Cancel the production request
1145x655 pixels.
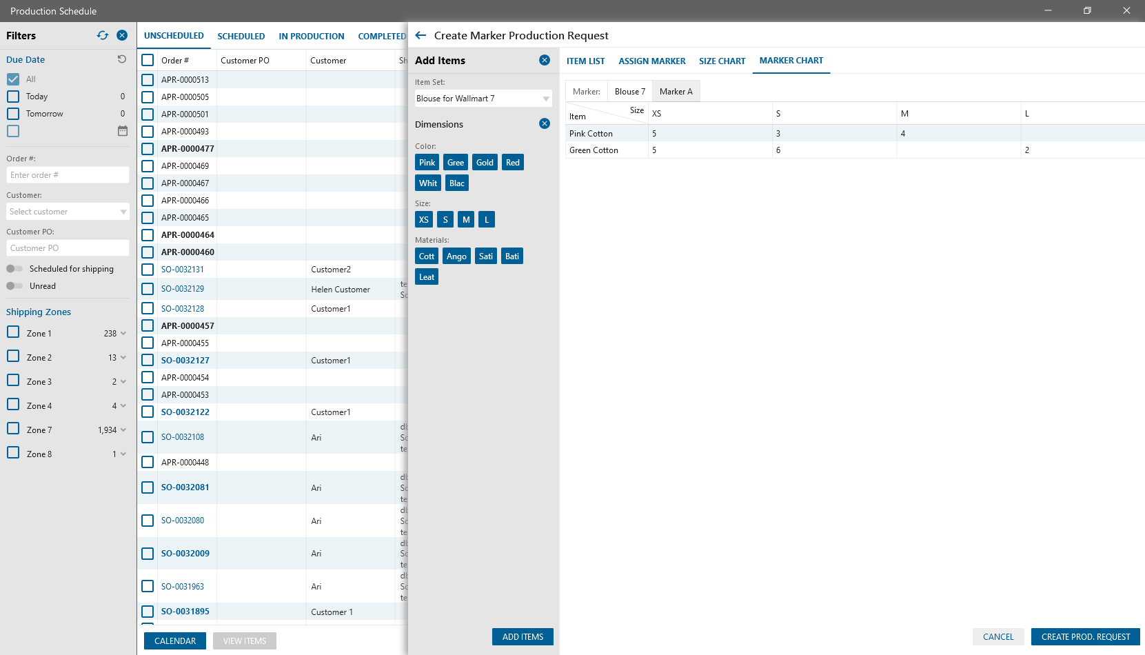(998, 637)
